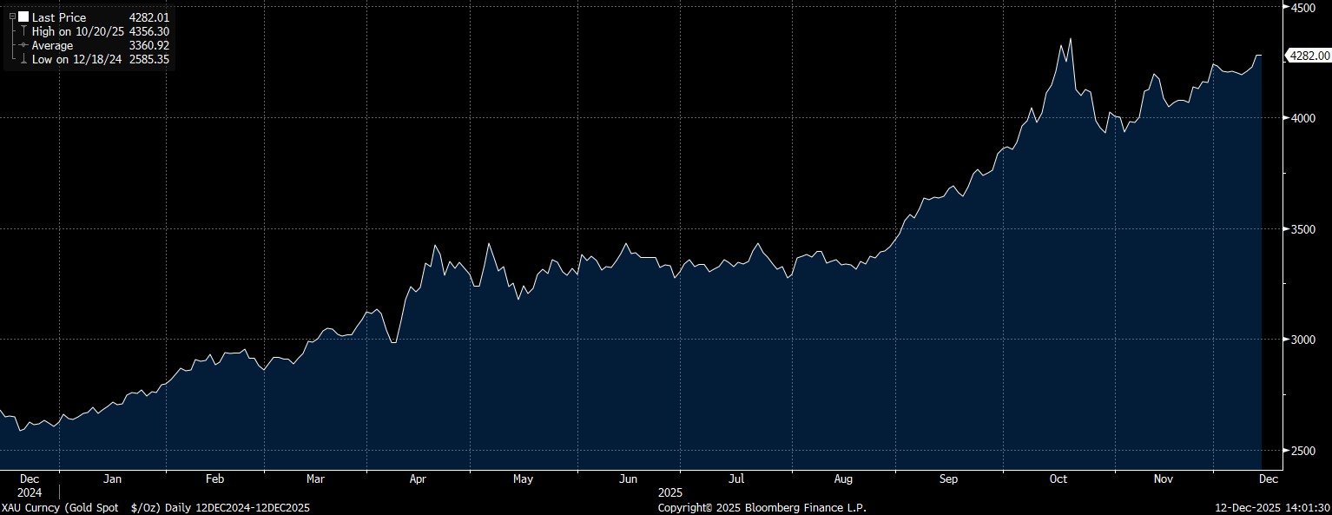Click the Low marker icon in legend
1332x515 pixels.
pyautogui.click(x=23, y=59)
